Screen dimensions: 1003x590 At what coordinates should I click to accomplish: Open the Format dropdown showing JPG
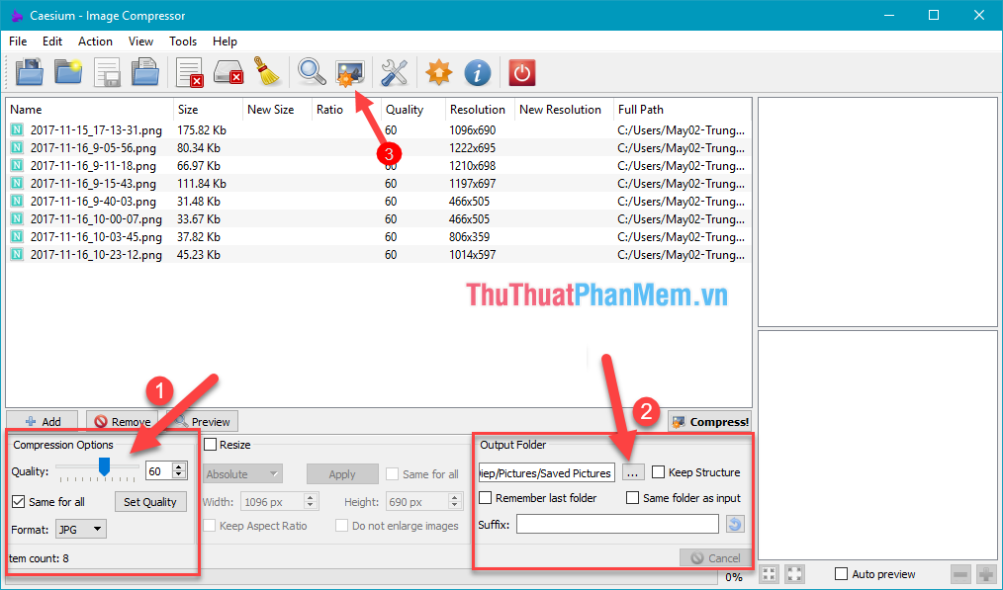(x=80, y=528)
